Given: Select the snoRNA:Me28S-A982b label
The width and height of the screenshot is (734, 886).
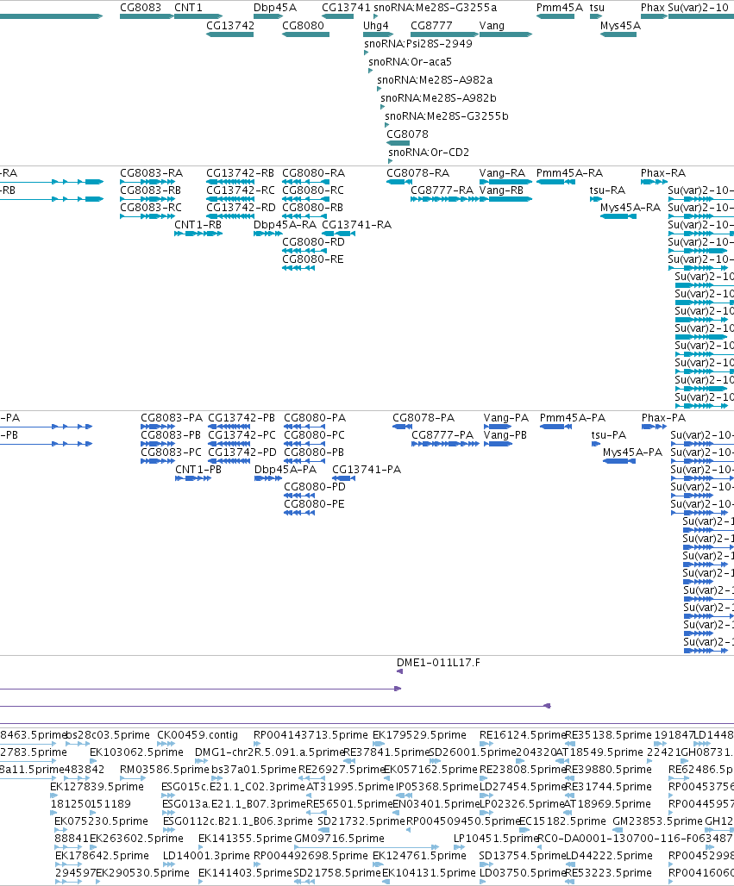Looking at the screenshot, I should pyautogui.click(x=438, y=97).
